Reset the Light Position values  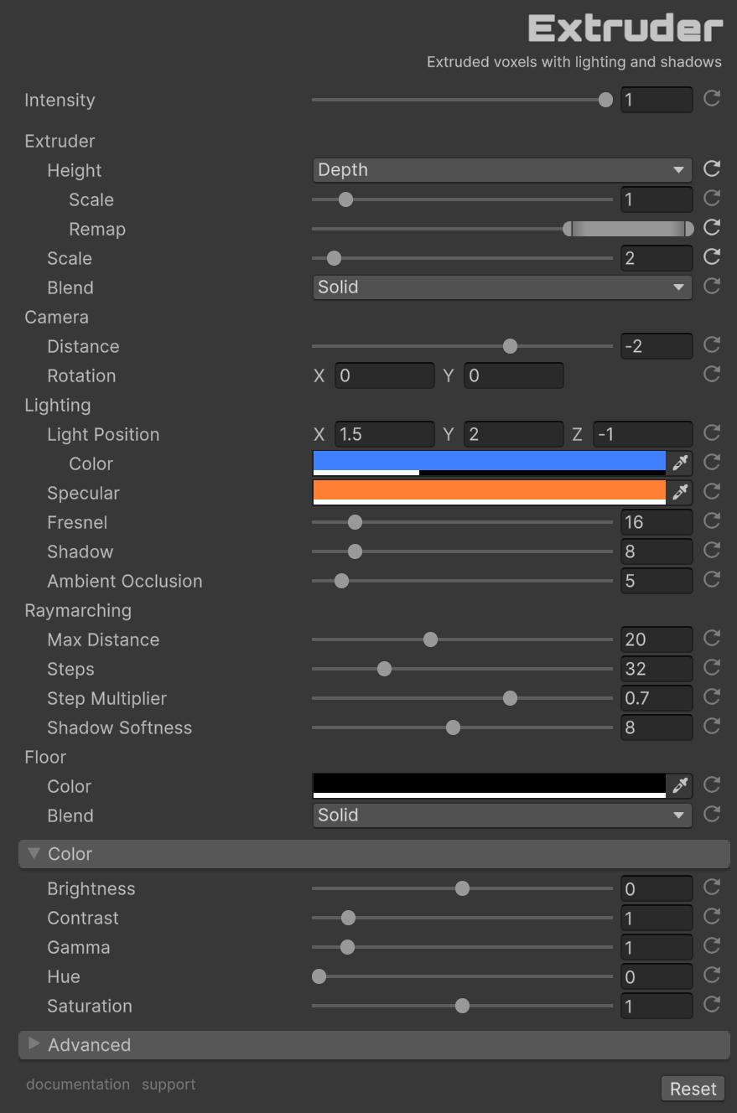[x=712, y=433]
